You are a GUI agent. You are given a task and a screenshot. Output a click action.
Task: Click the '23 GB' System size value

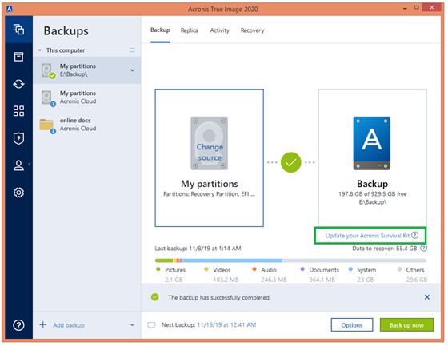365,280
